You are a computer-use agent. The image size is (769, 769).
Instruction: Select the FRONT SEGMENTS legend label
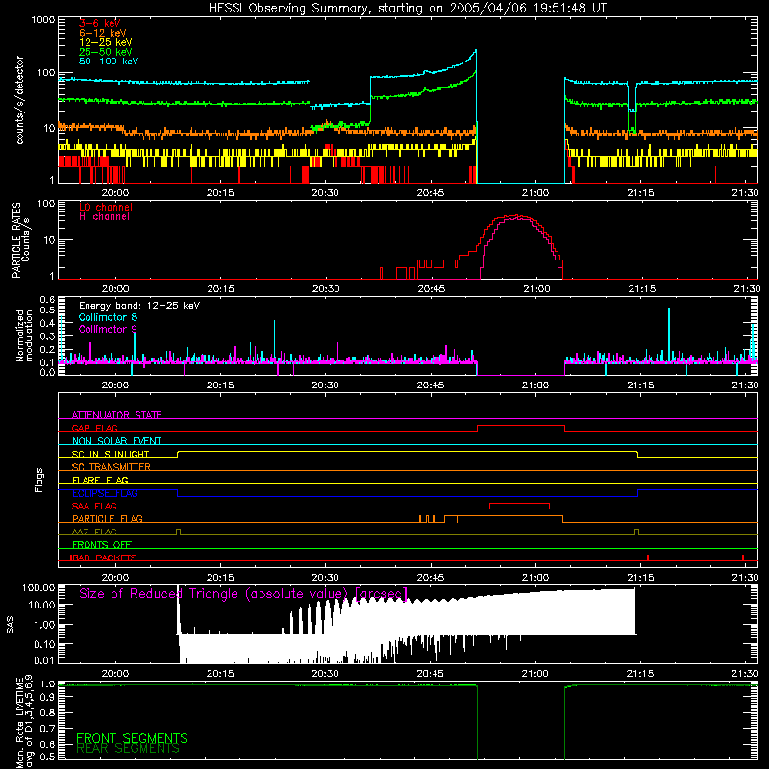point(132,738)
